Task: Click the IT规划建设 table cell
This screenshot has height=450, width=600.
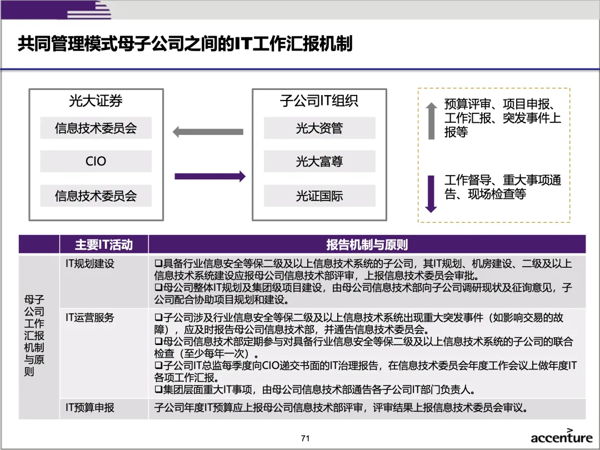Action: point(104,281)
